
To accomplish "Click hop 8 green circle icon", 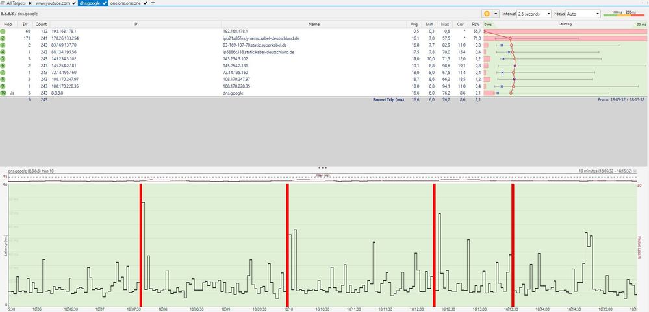I will (3, 79).
